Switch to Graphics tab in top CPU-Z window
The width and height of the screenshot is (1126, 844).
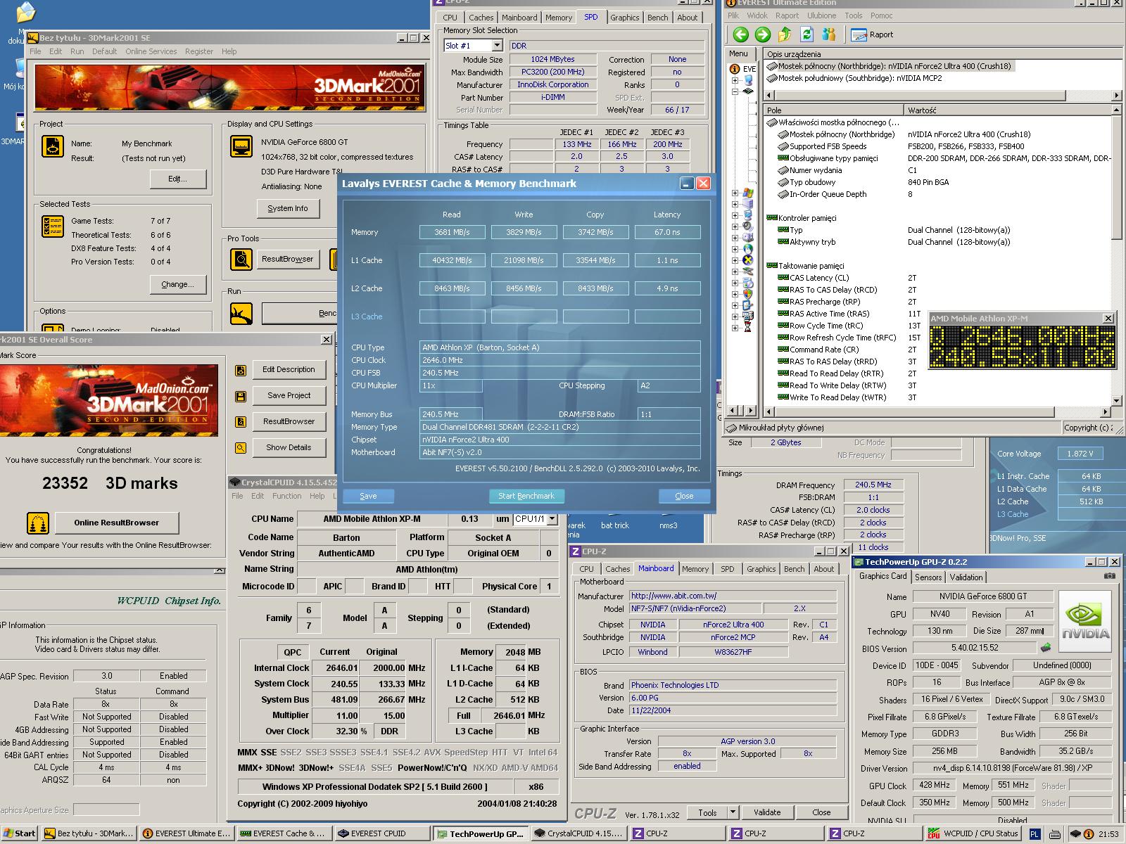tap(625, 18)
